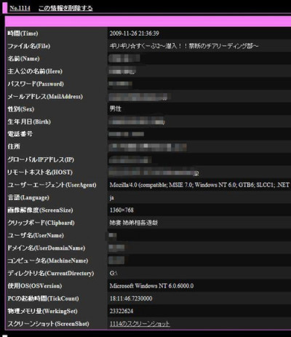Click the ファイル名(File) label cell

(56, 46)
